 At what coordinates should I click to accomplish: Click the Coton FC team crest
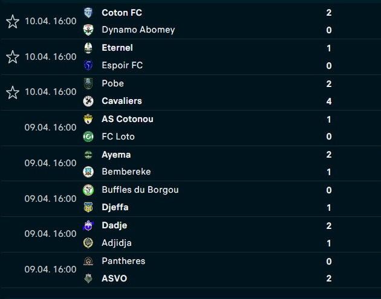(89, 12)
